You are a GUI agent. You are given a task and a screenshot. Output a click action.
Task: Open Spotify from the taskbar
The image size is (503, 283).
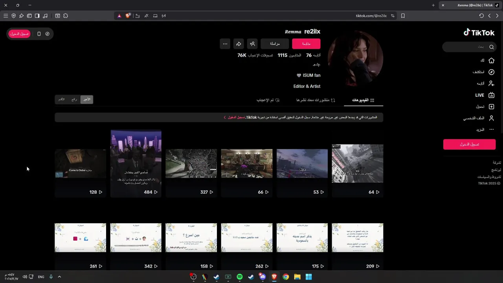coord(240,277)
